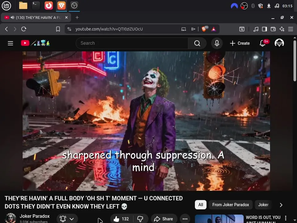Viewport: 297px width, 223px height.
Task: Select the Joker filter chip
Action: pos(263,205)
